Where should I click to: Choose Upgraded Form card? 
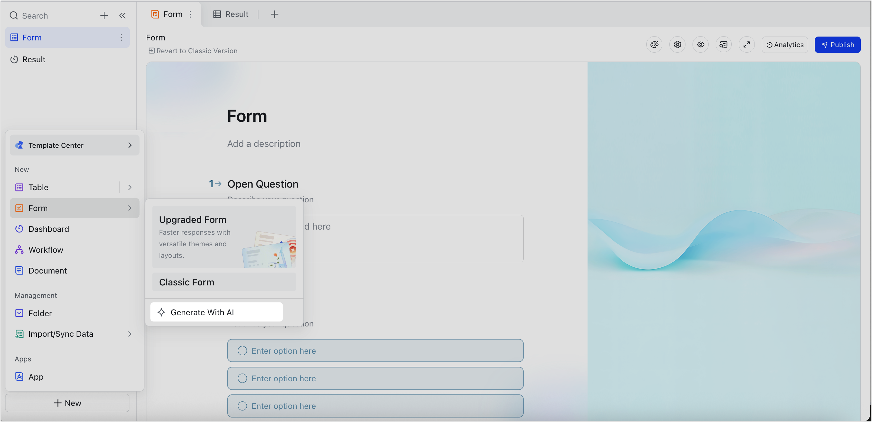coord(224,237)
